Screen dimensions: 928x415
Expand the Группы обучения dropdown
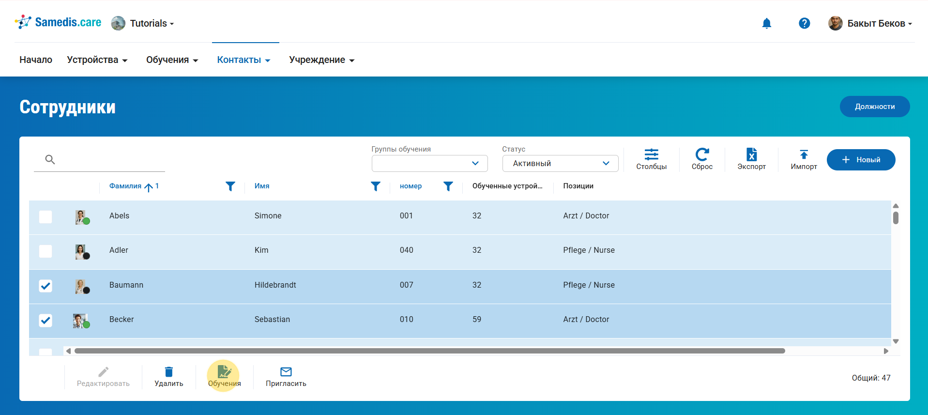pyautogui.click(x=429, y=164)
